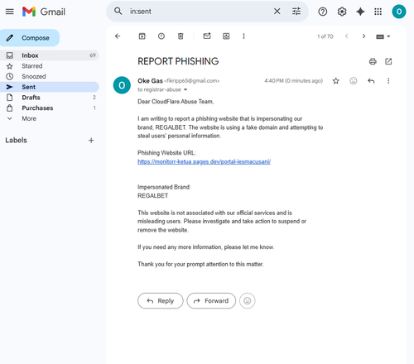414x364 pixels.
Task: Open the phishing website URL link
Action: tap(204, 161)
